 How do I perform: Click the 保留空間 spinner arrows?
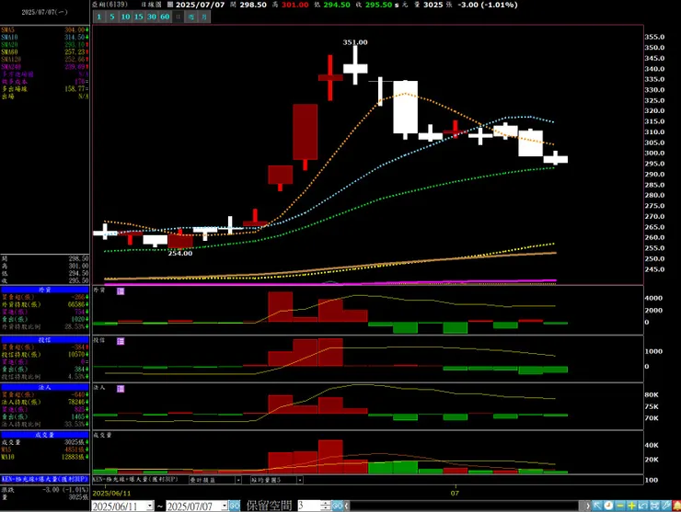point(326,506)
